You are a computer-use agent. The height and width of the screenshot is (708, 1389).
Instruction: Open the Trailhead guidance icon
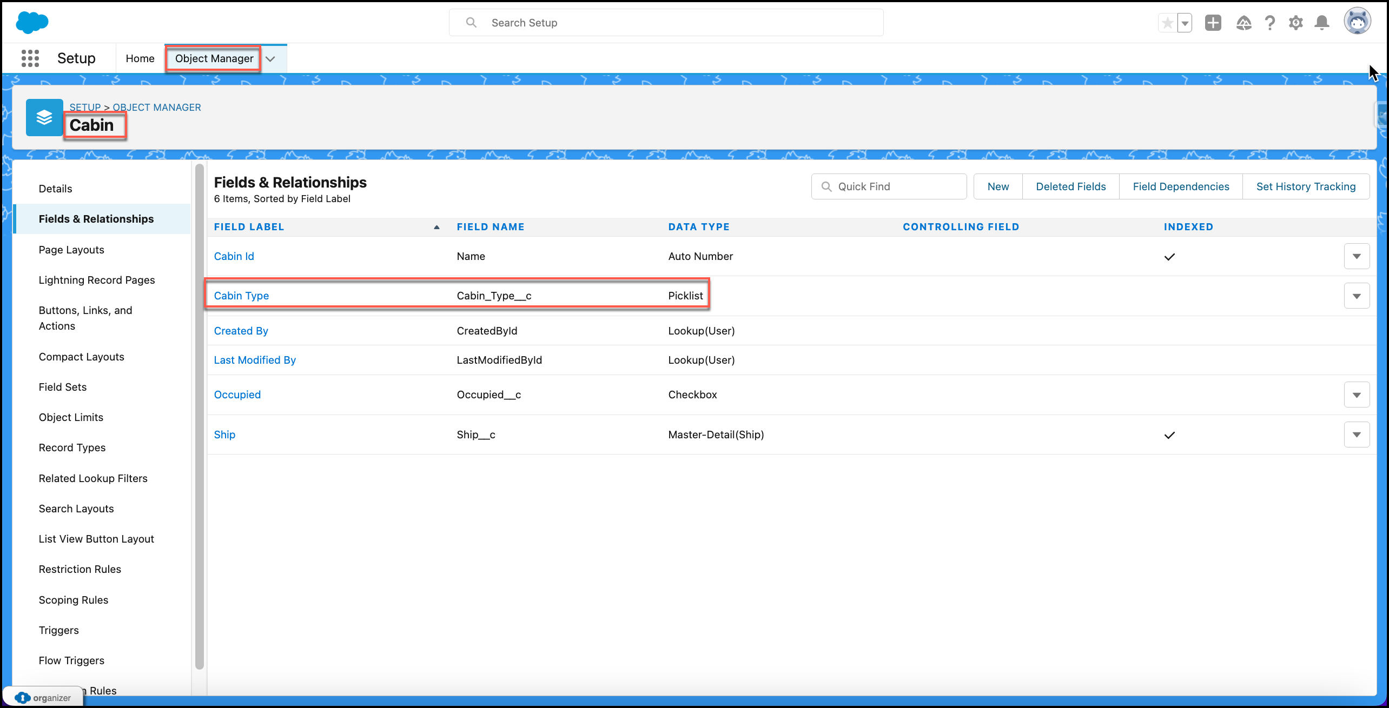coord(1244,23)
